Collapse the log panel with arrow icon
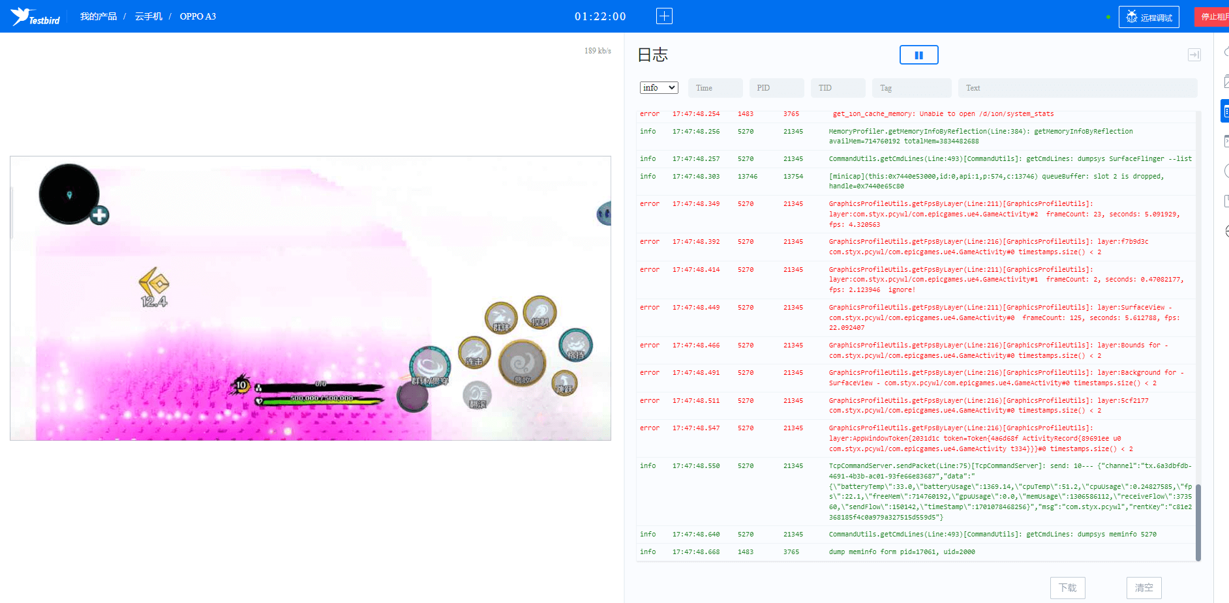 [x=1194, y=55]
